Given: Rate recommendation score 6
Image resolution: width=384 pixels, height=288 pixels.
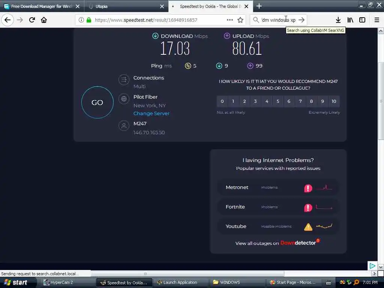Looking at the screenshot, I should tap(289, 101).
